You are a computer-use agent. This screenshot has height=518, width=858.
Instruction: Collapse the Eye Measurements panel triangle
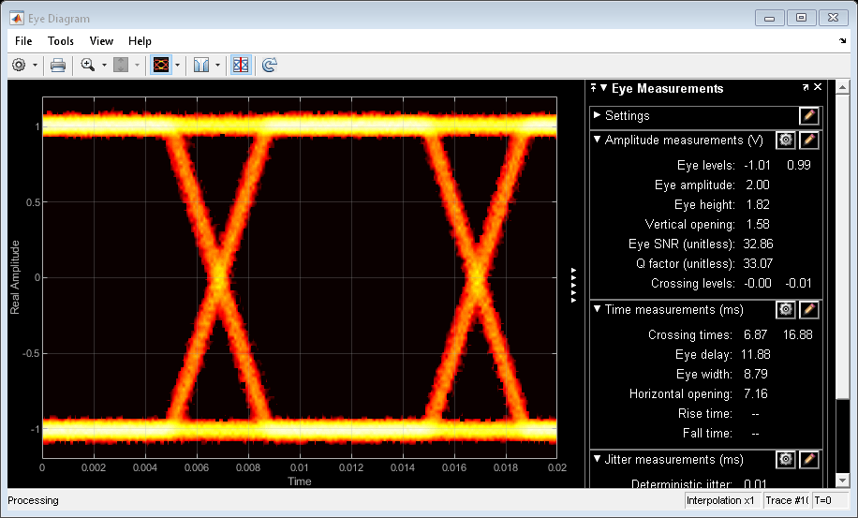pos(603,87)
